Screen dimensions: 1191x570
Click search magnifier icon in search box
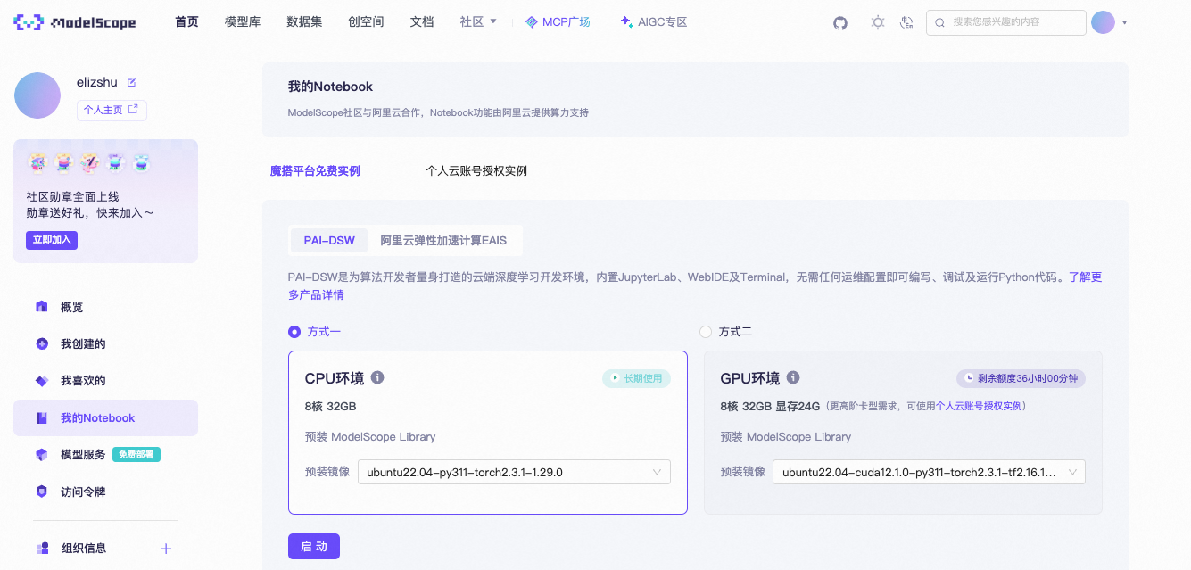[x=939, y=22]
